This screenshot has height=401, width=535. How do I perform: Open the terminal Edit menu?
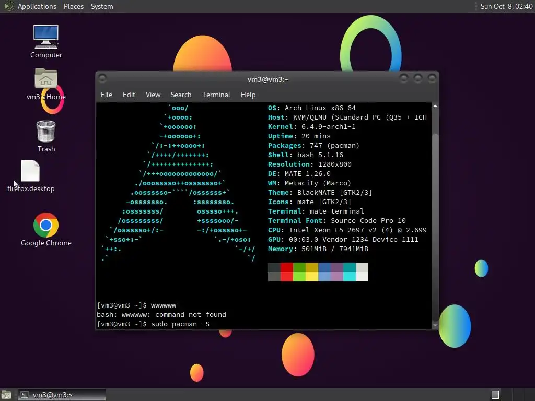pyautogui.click(x=129, y=95)
